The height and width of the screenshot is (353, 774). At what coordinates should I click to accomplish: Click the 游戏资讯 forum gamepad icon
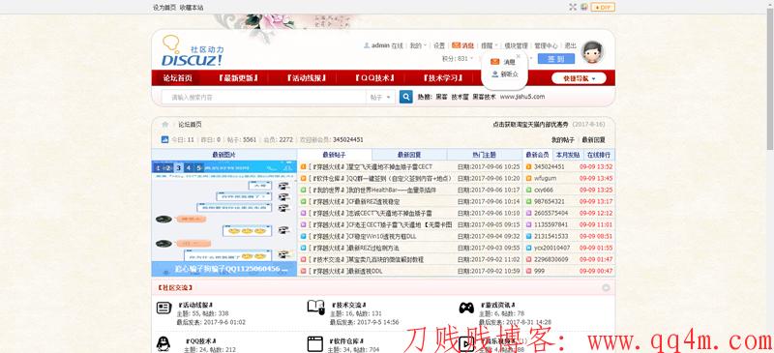point(466,309)
